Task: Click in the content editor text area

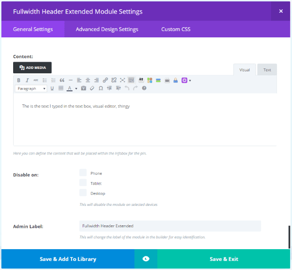Action: coord(145,119)
